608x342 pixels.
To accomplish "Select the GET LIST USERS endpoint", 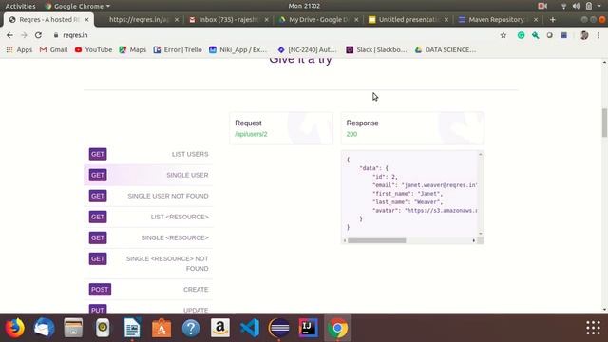I will pyautogui.click(x=148, y=154).
